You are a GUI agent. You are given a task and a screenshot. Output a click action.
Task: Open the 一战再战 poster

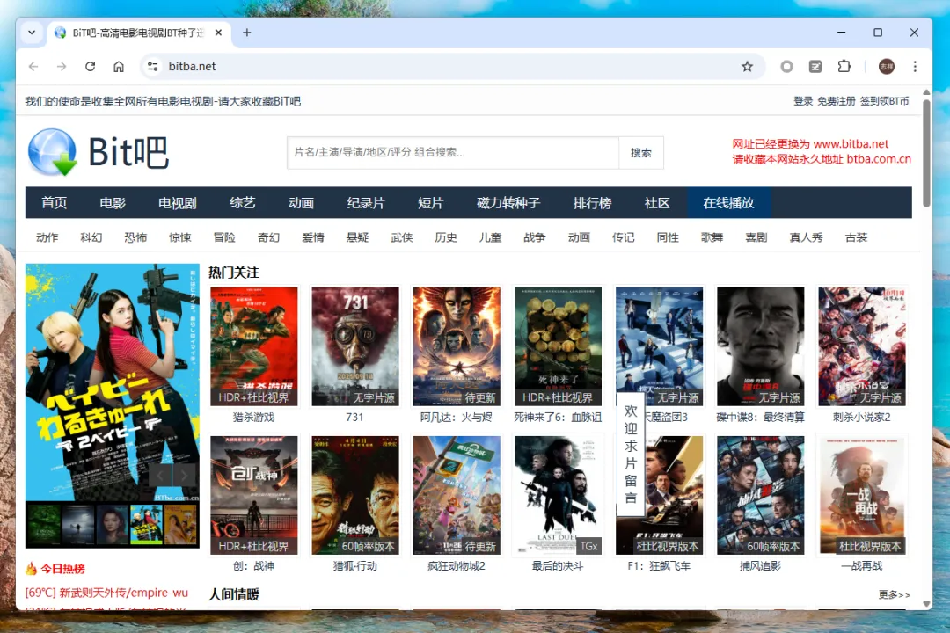pyautogui.click(x=862, y=495)
